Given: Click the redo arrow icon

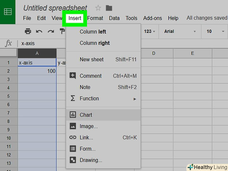Looking at the screenshot, I should (x=51, y=31).
